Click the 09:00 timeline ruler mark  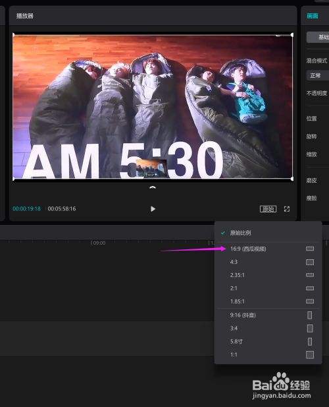point(99,243)
